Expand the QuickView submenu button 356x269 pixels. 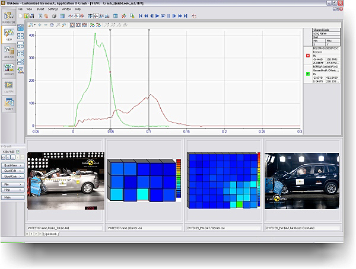pos(13,165)
